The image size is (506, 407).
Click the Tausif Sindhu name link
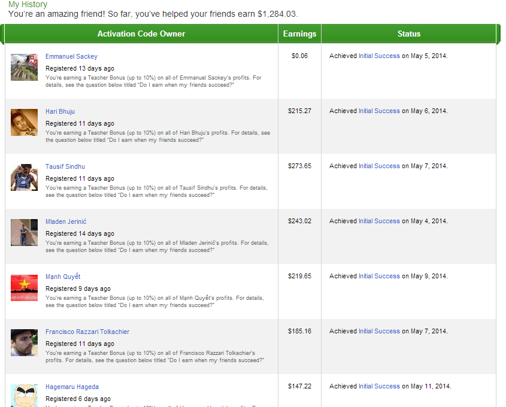coord(65,166)
